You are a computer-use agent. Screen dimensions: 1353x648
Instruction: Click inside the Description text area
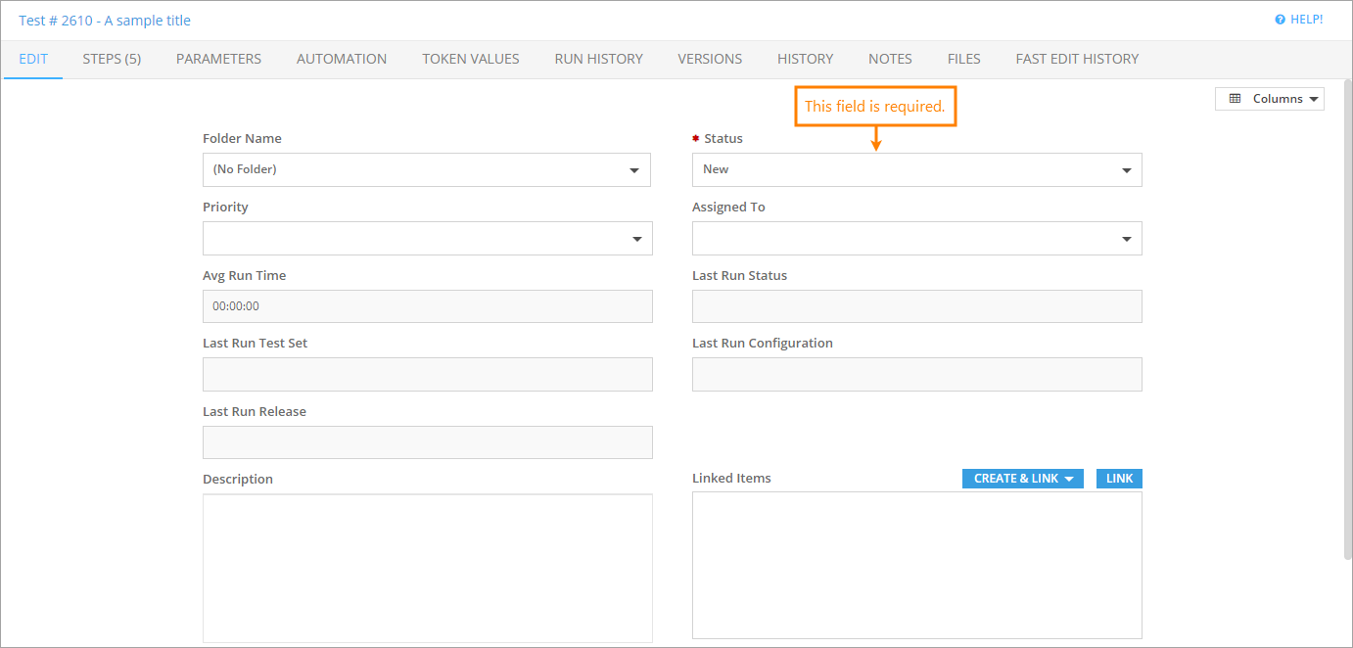427,568
